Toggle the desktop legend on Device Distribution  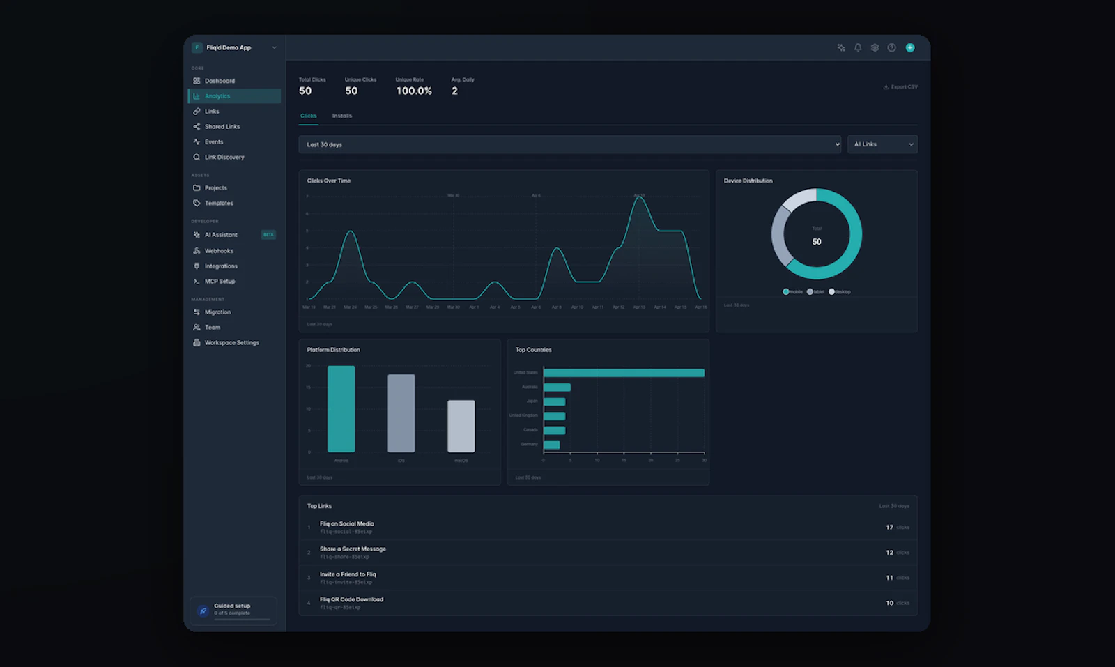click(838, 291)
